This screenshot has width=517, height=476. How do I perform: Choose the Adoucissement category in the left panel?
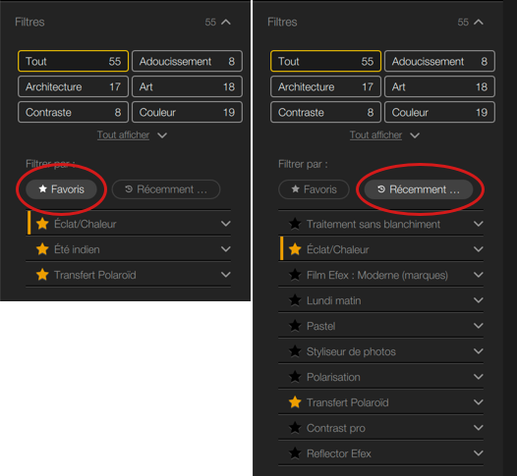(187, 61)
